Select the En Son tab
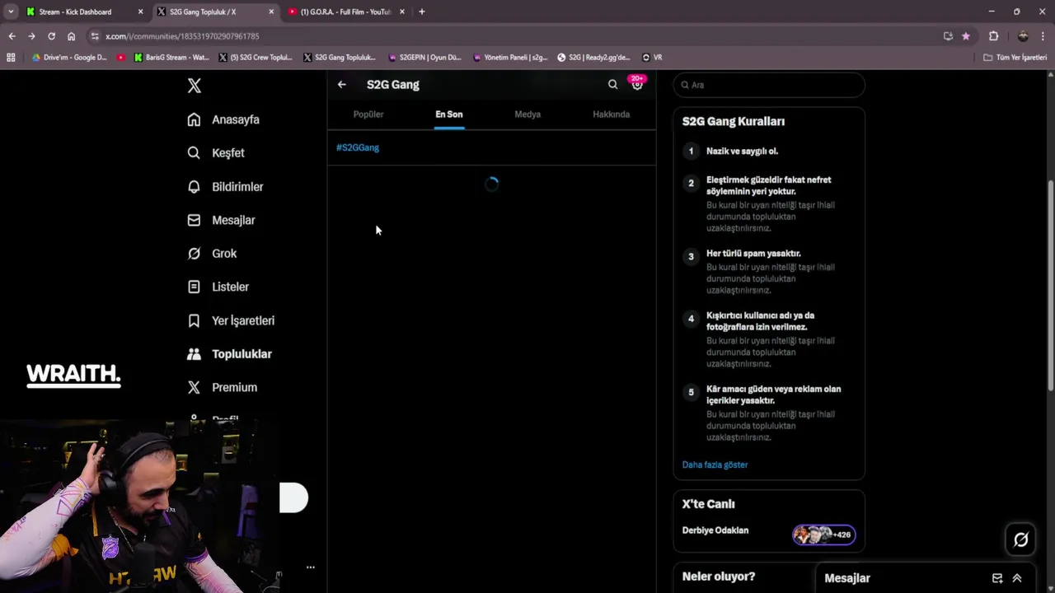 click(449, 114)
